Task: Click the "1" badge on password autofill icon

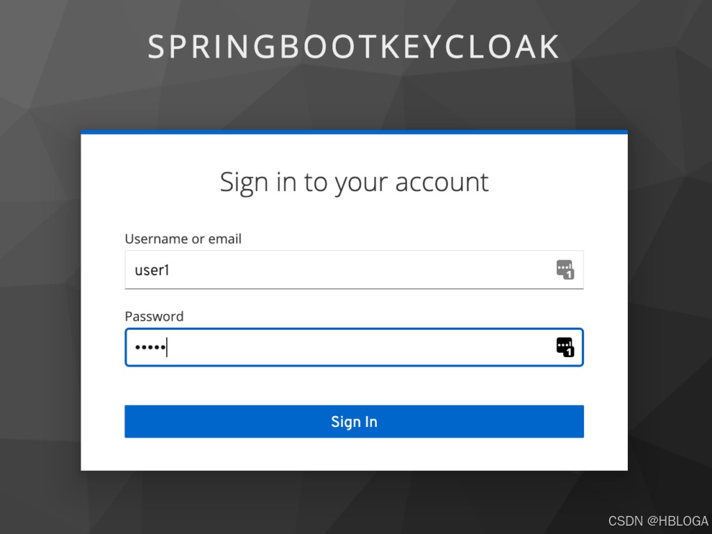Action: click(569, 352)
